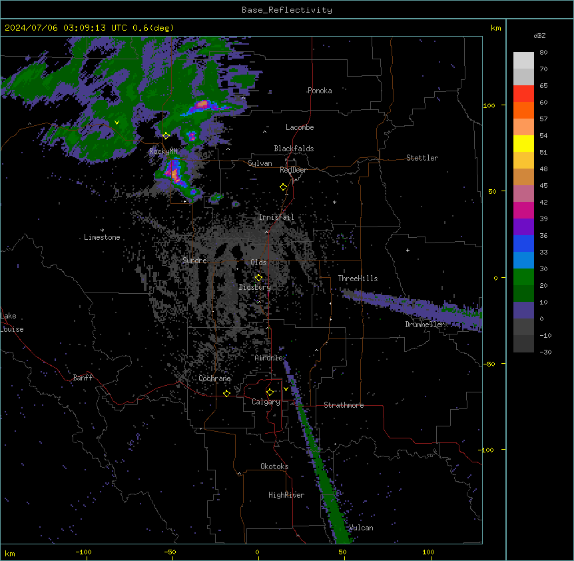The image size is (574, 561).
Task: Click the Blackfalds town label
Action: pyautogui.click(x=294, y=149)
